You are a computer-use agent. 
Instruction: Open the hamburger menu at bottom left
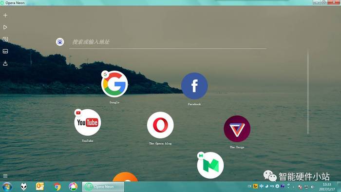coord(5,176)
